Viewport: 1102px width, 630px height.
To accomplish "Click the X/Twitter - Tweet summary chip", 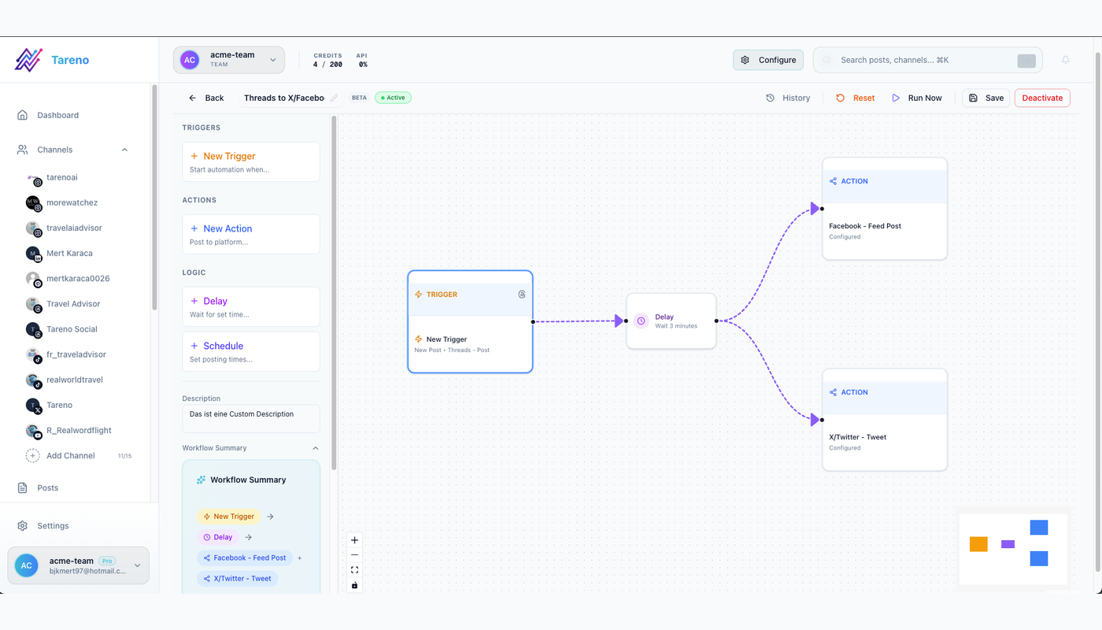I will pos(237,579).
